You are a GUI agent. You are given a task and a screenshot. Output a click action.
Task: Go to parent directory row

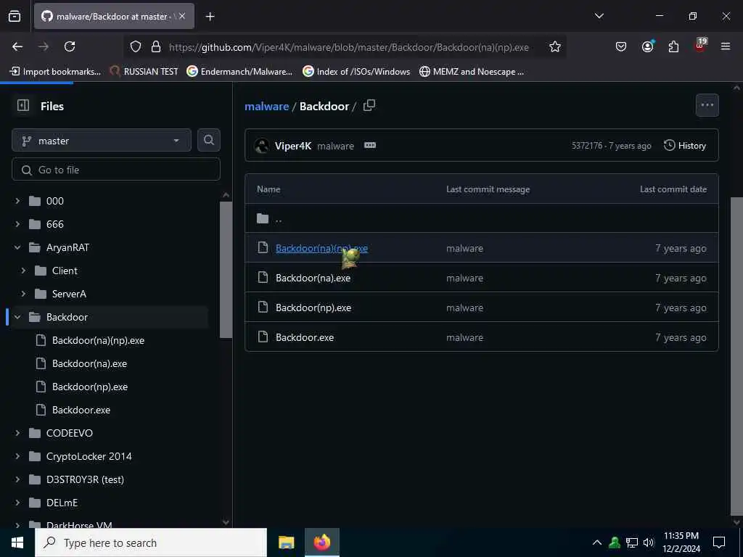pos(482,218)
